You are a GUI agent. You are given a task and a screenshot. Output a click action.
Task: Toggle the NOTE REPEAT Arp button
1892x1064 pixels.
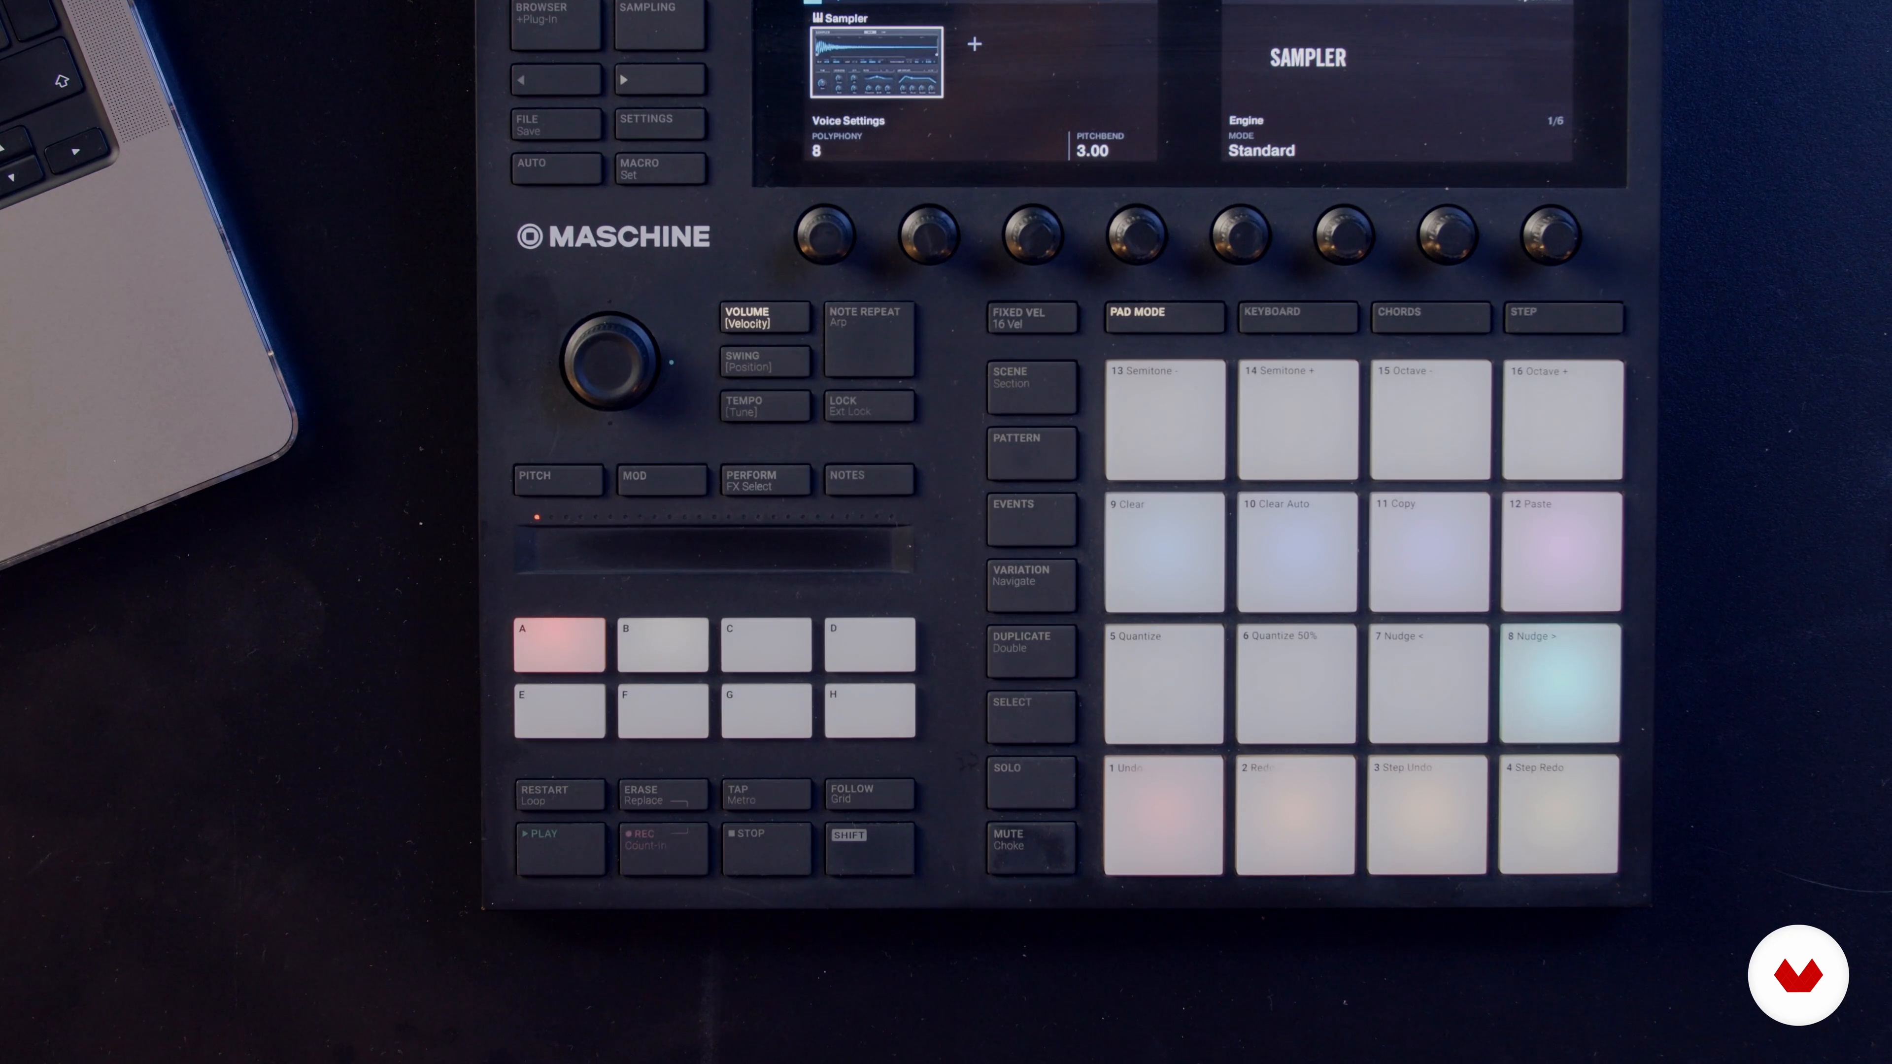(870, 339)
